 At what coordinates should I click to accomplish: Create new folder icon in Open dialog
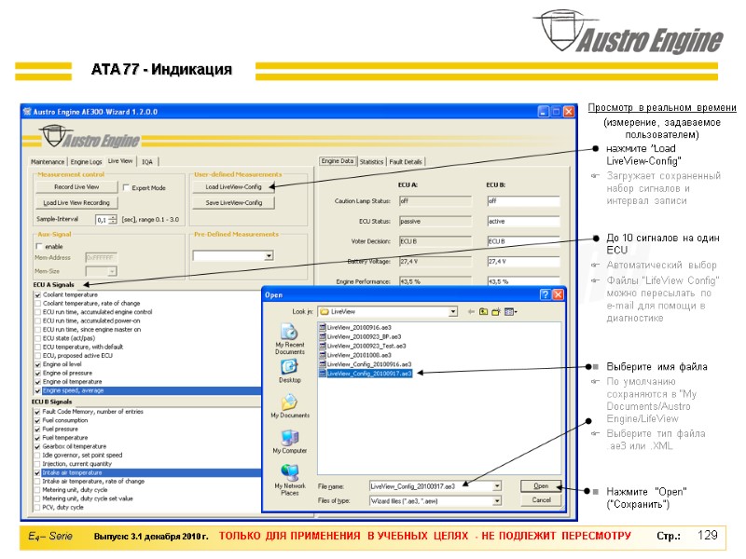click(x=496, y=312)
